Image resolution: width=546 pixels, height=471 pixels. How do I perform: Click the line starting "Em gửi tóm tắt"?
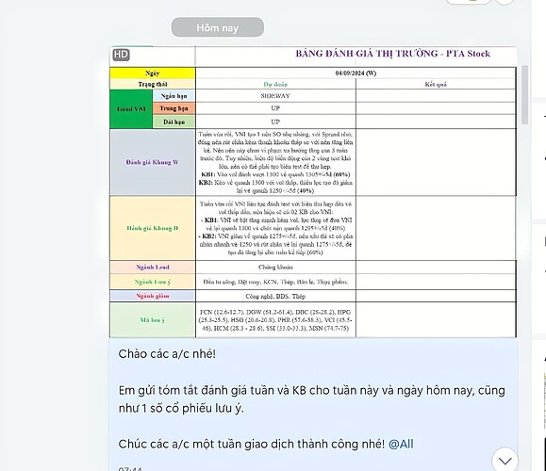point(311,390)
